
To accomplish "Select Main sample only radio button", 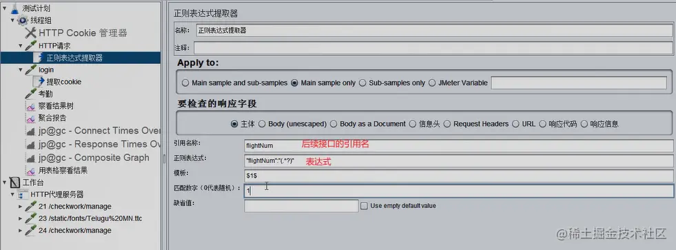I will [294, 83].
